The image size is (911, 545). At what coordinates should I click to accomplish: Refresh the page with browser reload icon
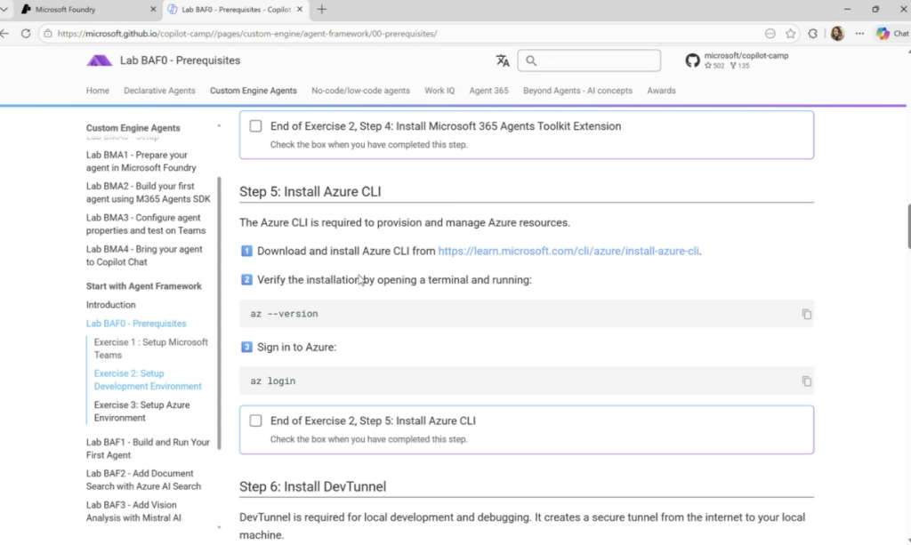pyautogui.click(x=26, y=34)
